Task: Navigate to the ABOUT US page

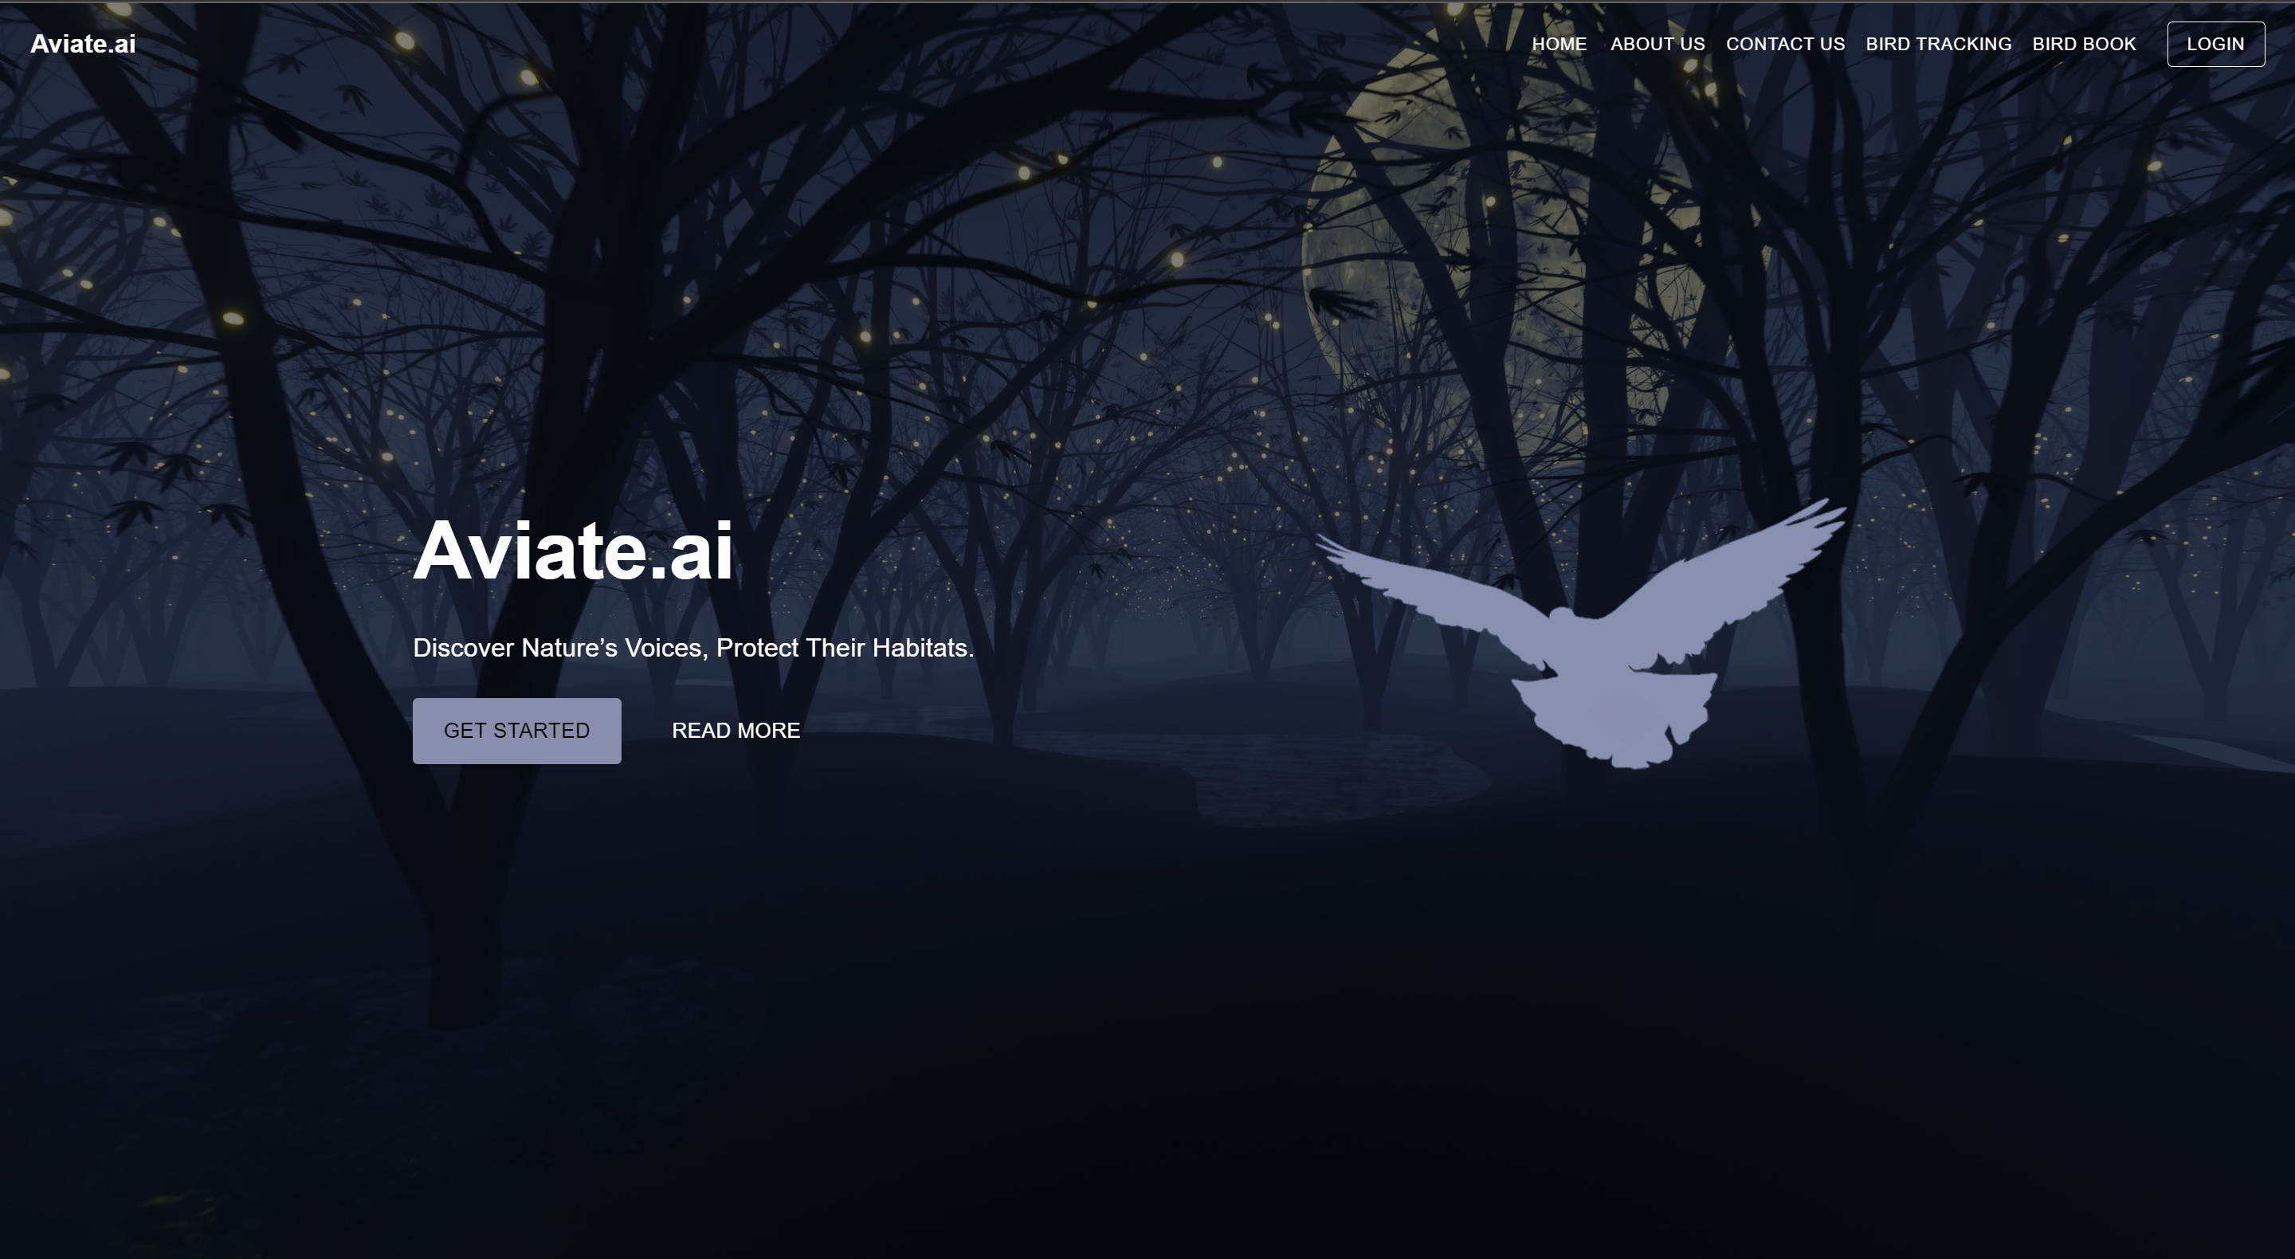Action: (1657, 44)
